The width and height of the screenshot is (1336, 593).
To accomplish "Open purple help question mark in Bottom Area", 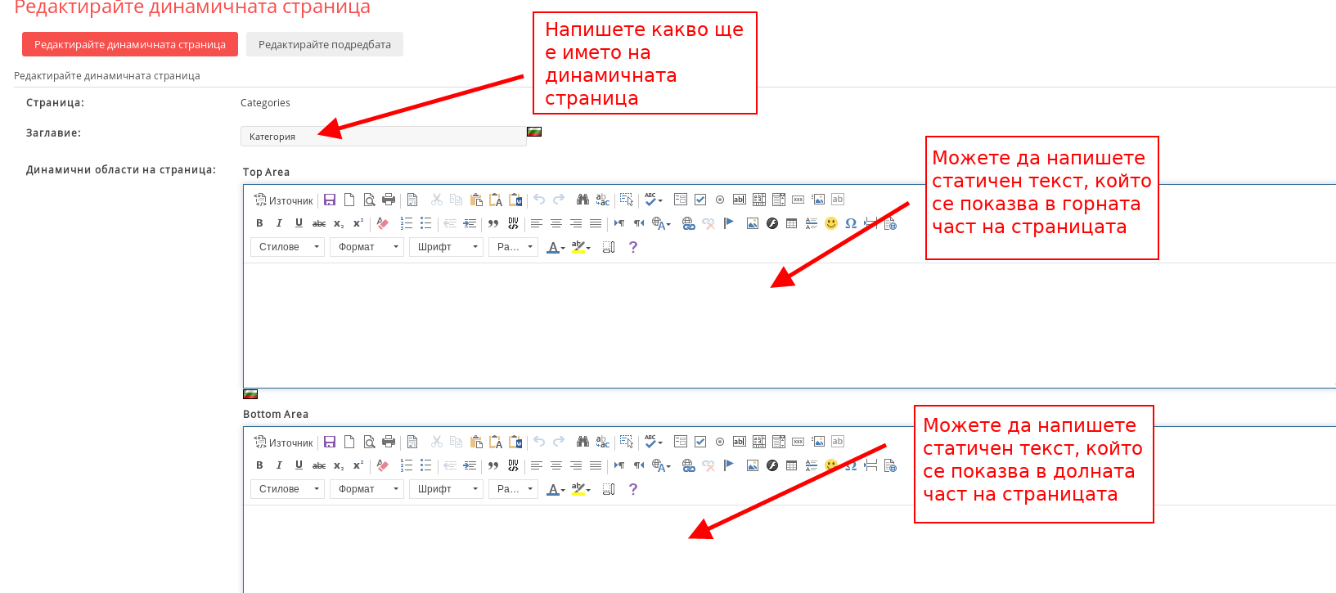I will pos(632,489).
